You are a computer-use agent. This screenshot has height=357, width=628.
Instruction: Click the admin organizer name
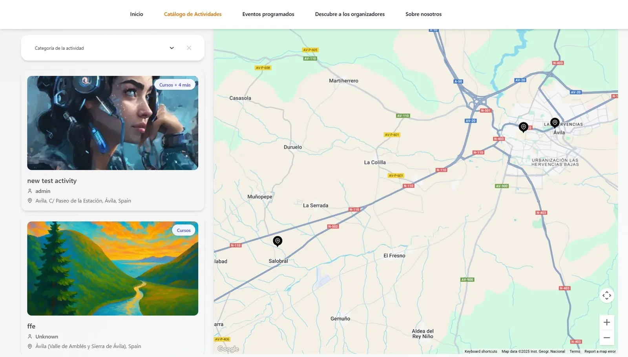[x=43, y=191]
